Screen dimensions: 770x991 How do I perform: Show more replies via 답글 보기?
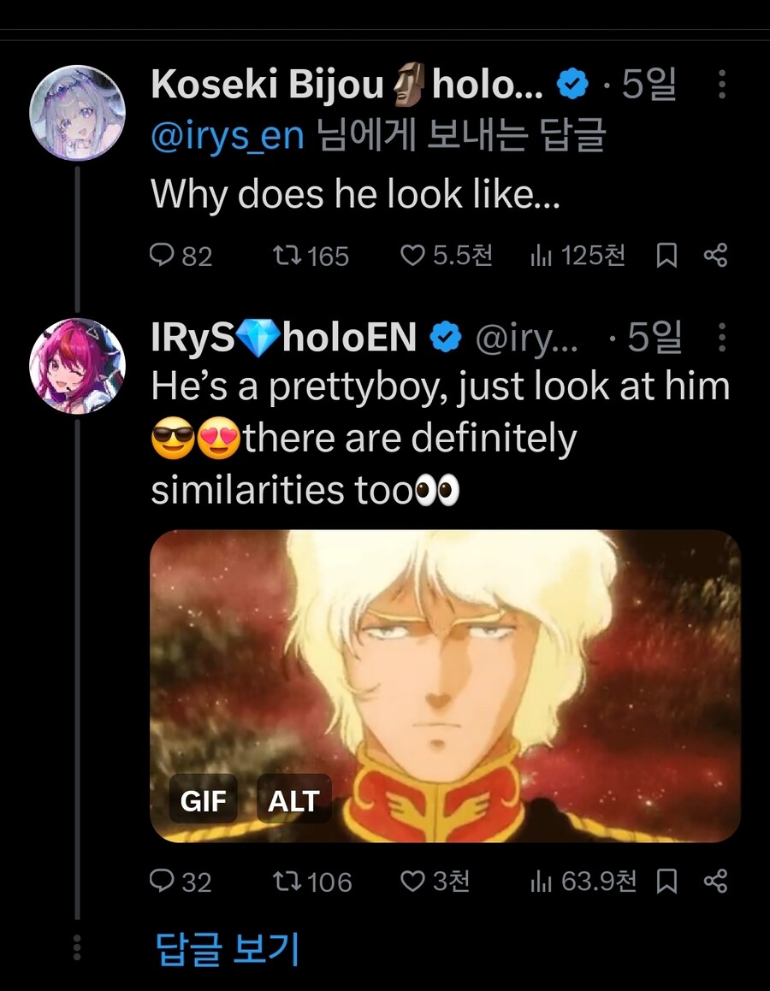pos(227,948)
